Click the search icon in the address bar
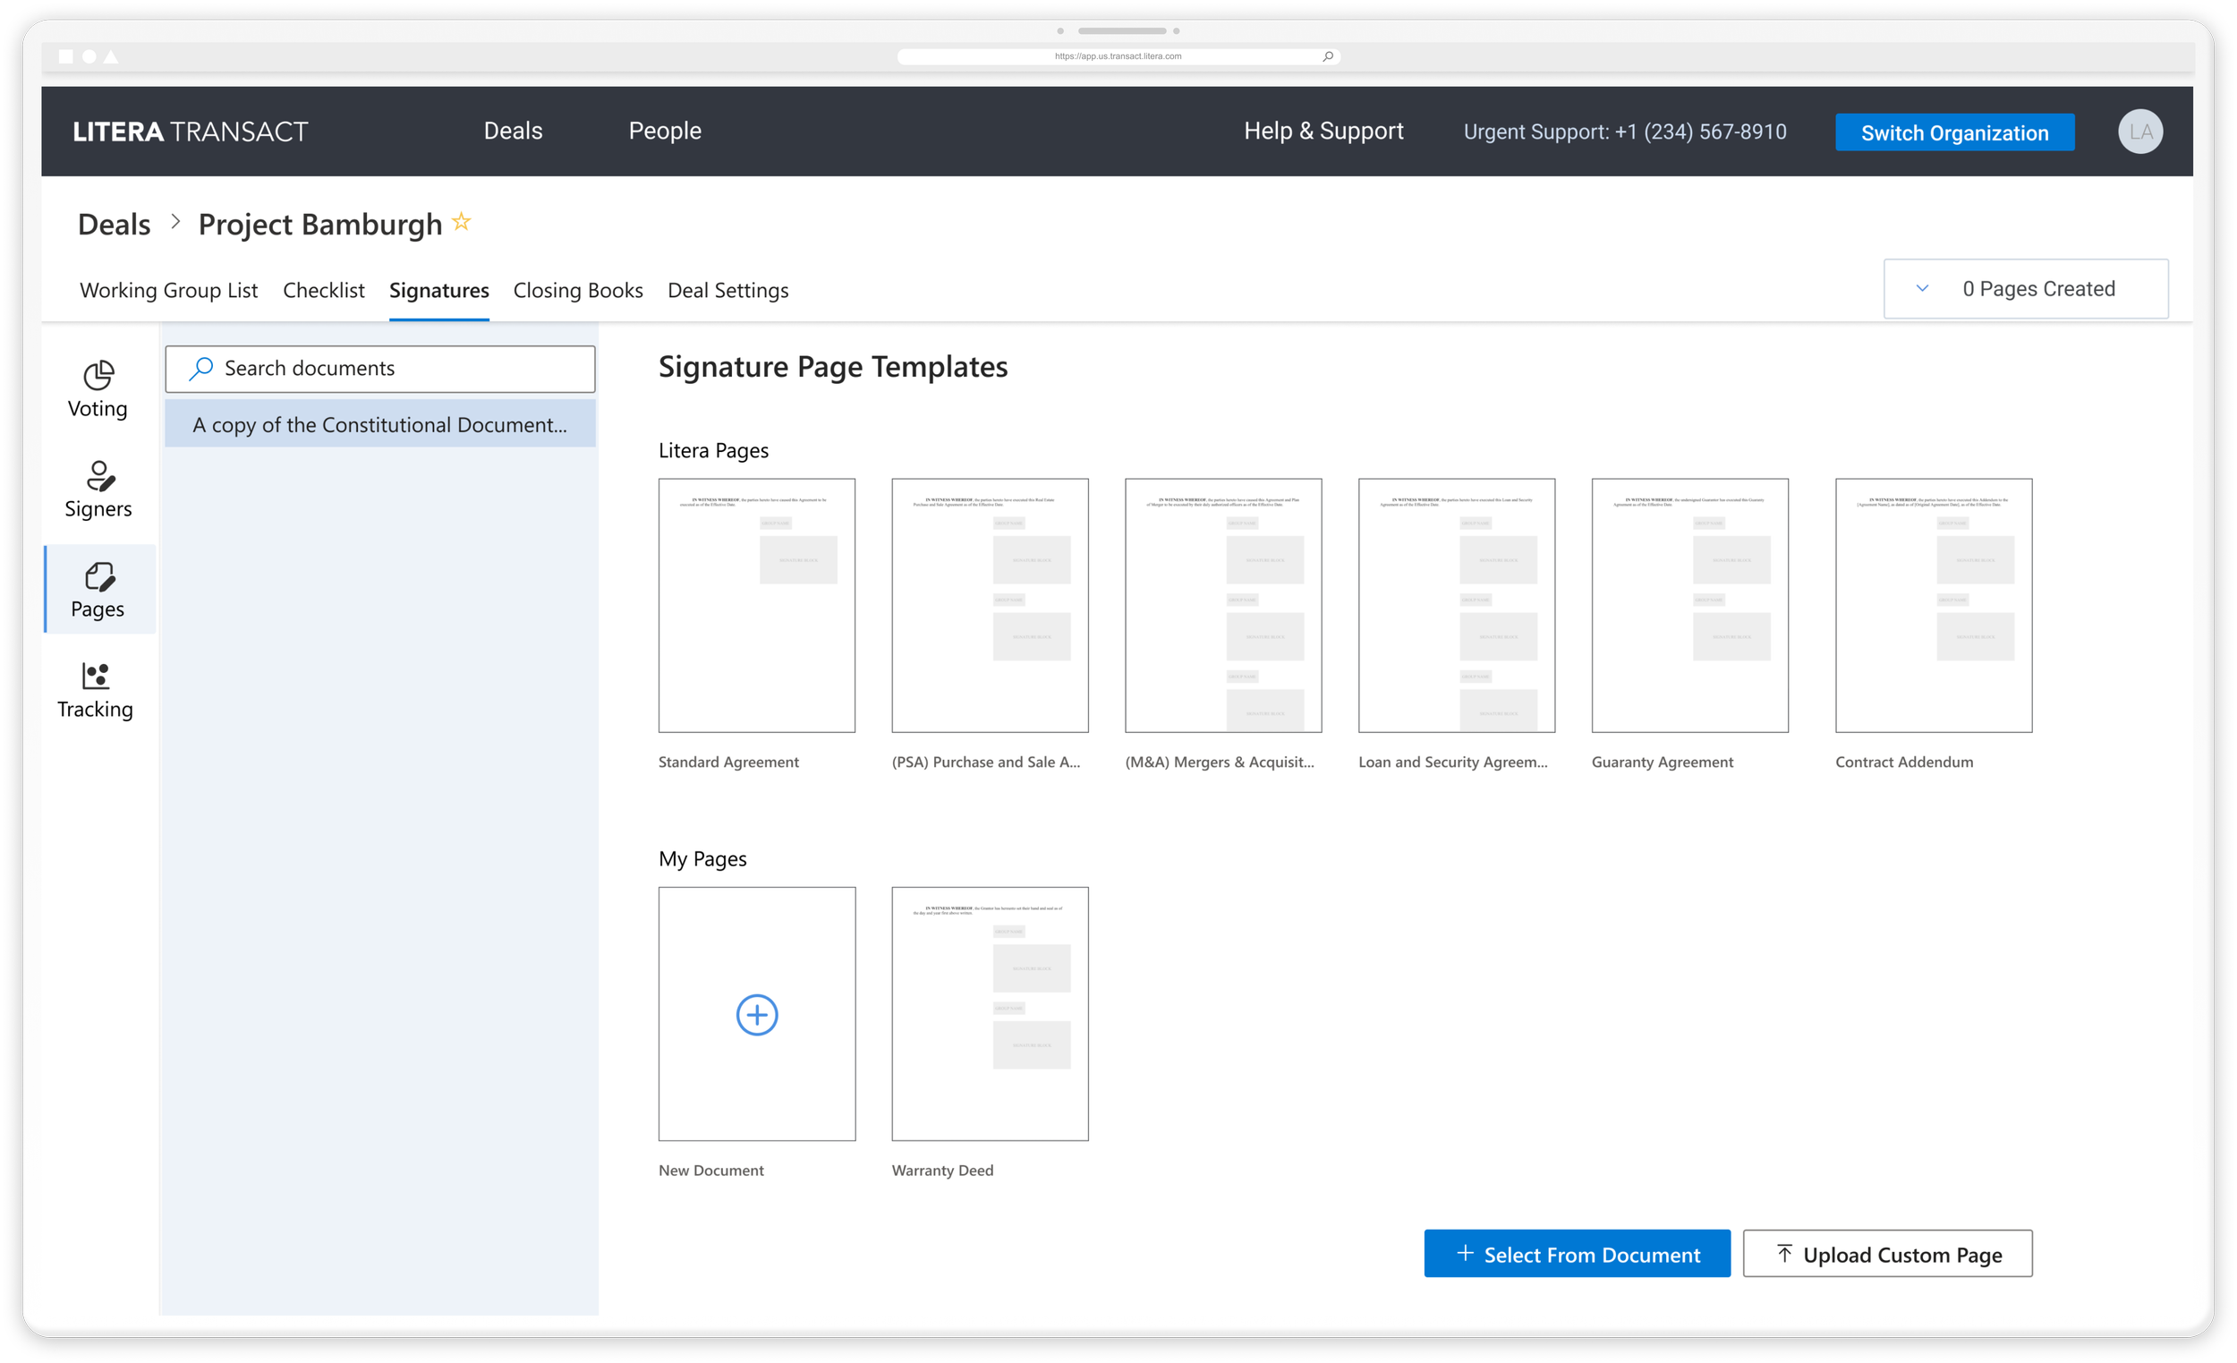Screen dimensions: 2237x1363 pyautogui.click(x=1327, y=56)
